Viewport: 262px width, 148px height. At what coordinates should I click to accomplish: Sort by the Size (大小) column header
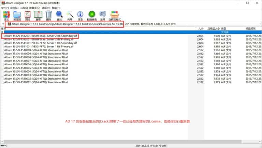coord(201,29)
